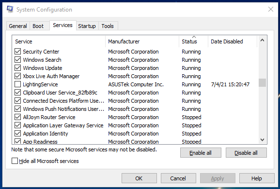The height and width of the screenshot is (189, 280).
Task: Close the System Configuration window
Action: pos(271,9)
